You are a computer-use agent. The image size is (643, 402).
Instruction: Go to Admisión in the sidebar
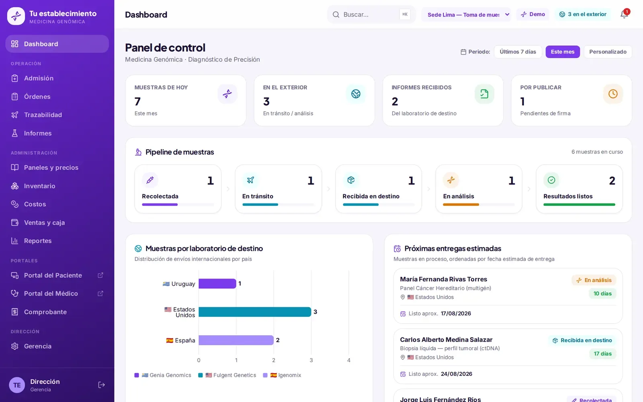[57, 78]
